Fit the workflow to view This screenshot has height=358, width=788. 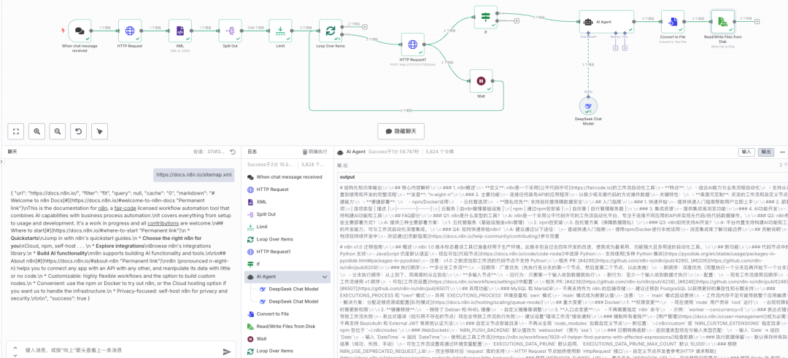click(x=16, y=131)
